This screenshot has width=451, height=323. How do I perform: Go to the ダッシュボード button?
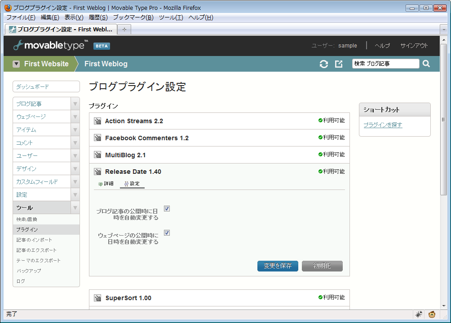[x=46, y=86]
